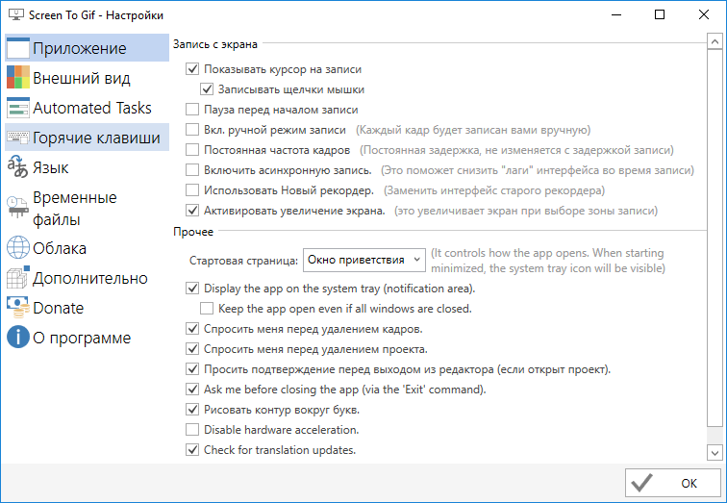
Task: Click the 'Стартовая страница:' label
Action: point(243,261)
